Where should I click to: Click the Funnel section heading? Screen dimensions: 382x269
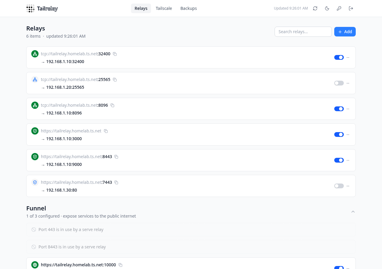36,208
